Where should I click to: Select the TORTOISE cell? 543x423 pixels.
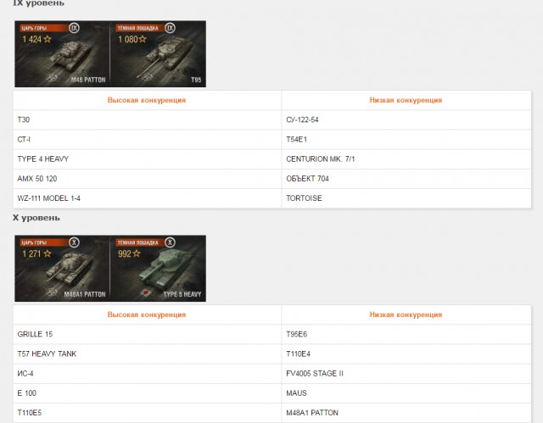pos(406,198)
